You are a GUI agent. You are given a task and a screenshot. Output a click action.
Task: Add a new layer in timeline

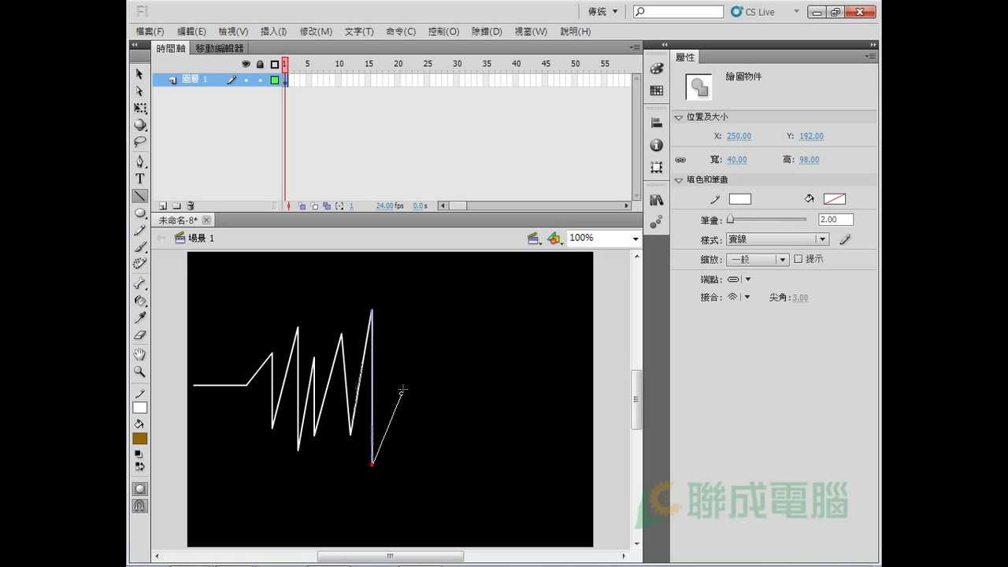pyautogui.click(x=163, y=206)
